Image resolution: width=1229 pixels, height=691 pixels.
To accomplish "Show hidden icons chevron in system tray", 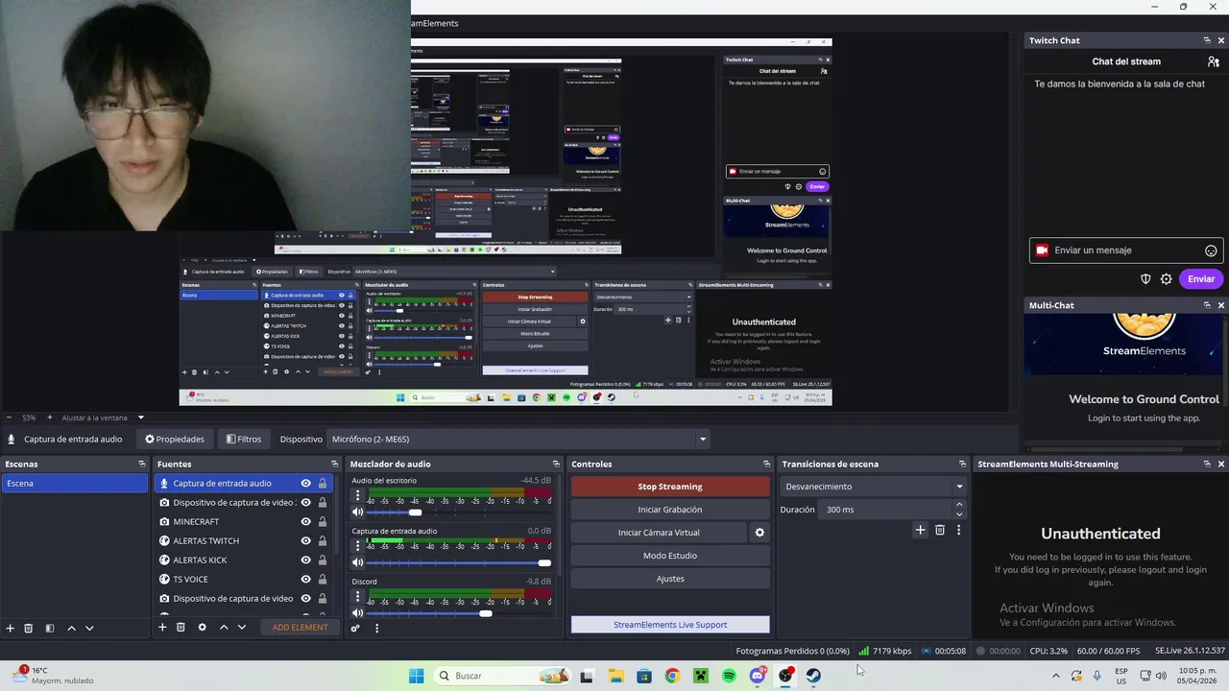I will click(x=1056, y=676).
